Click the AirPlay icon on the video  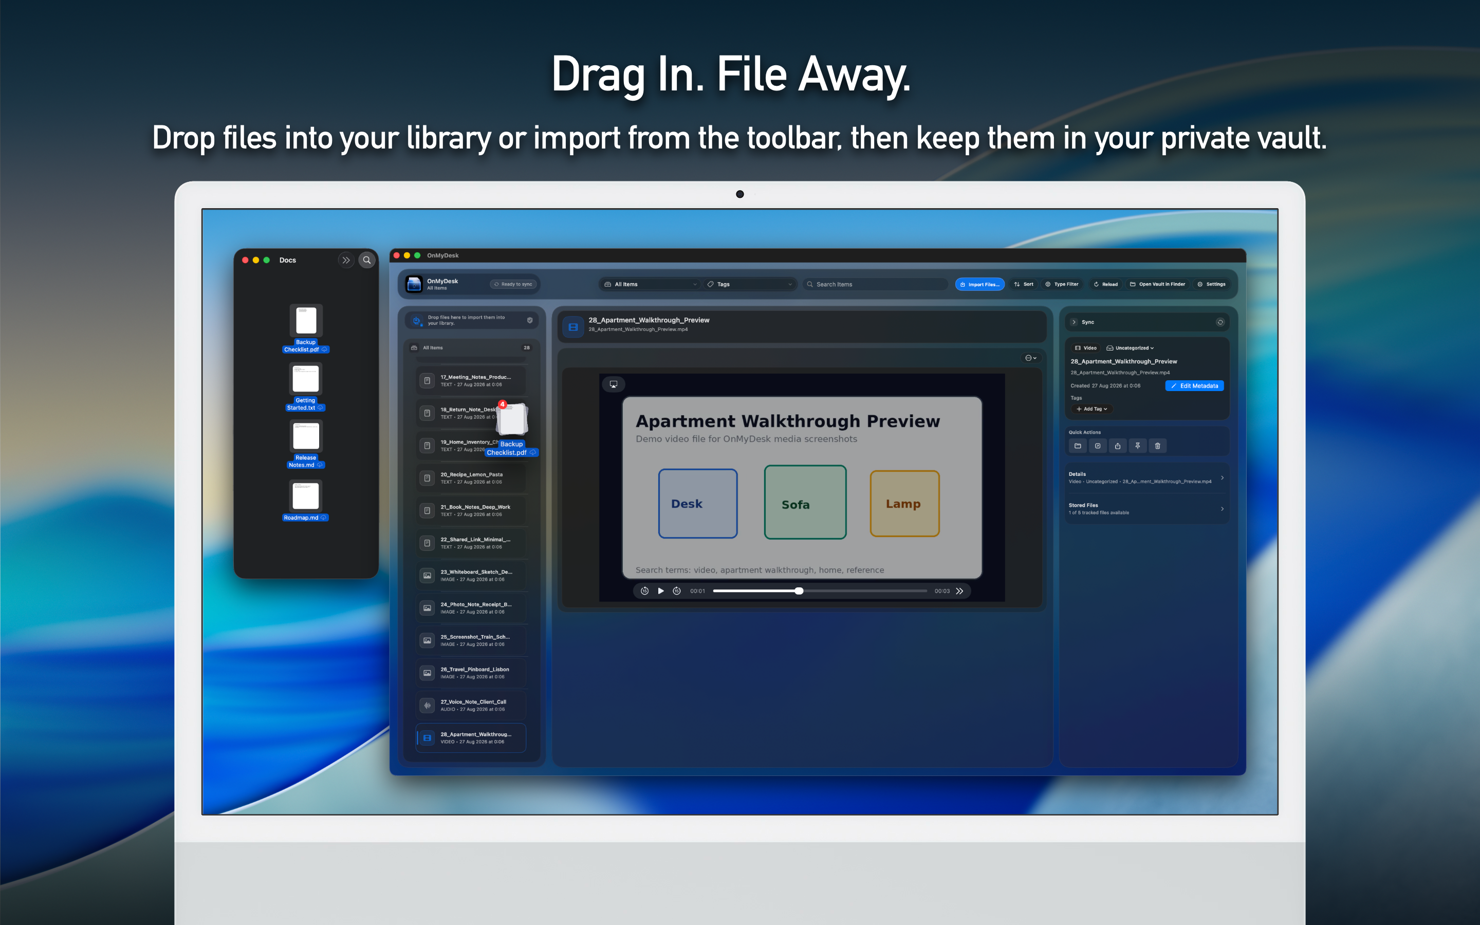point(614,384)
